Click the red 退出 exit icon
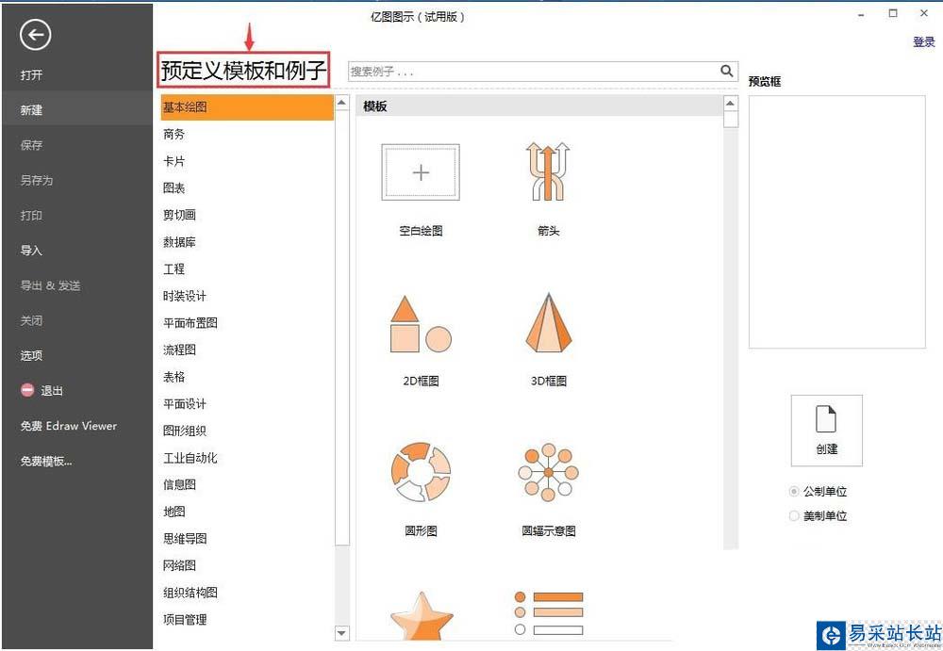 pyautogui.click(x=27, y=390)
